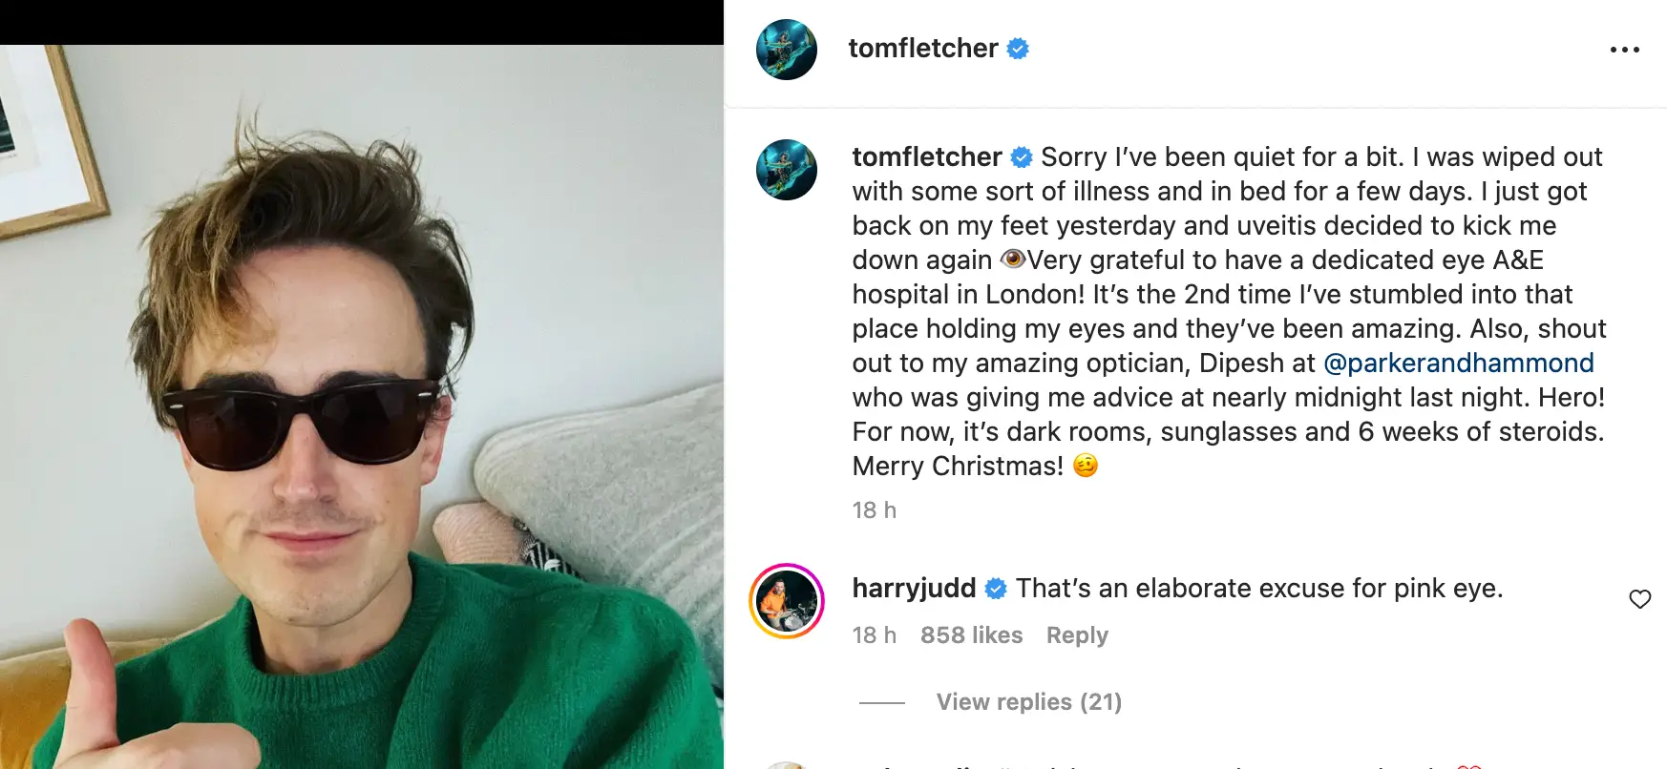Select the harryjudd username label
Screen dimensions: 1667x769
tap(913, 589)
